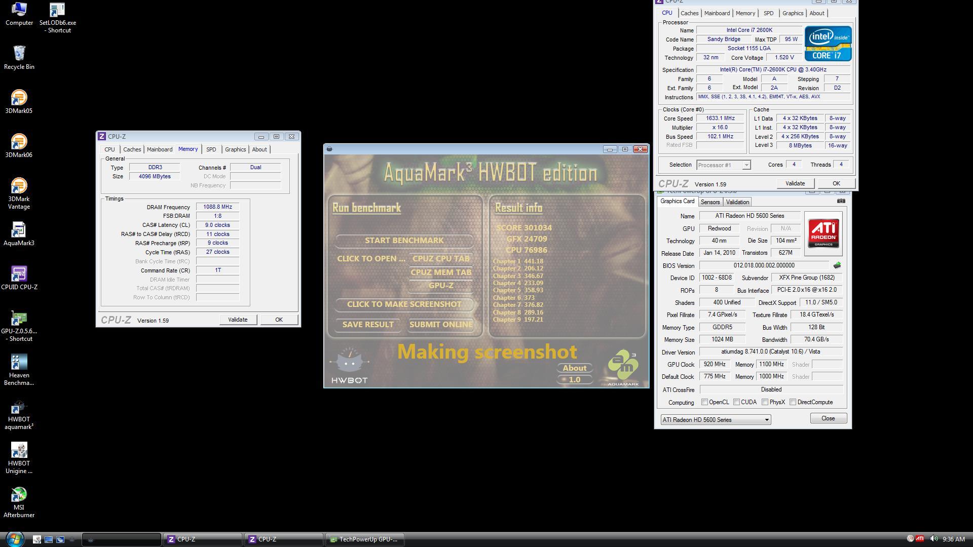This screenshot has height=547, width=973.
Task: Click SAVE RESULT in AquaMark
Action: click(x=368, y=325)
